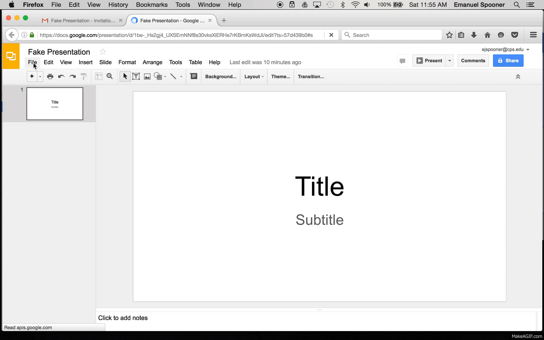Click the zoom magnifier tool
This screenshot has width=544, height=340.
pos(110,76)
